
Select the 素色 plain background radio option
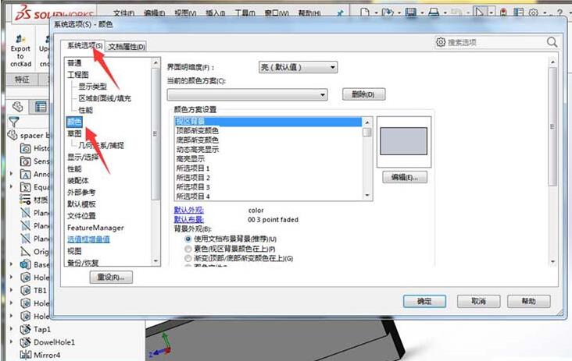point(188,249)
